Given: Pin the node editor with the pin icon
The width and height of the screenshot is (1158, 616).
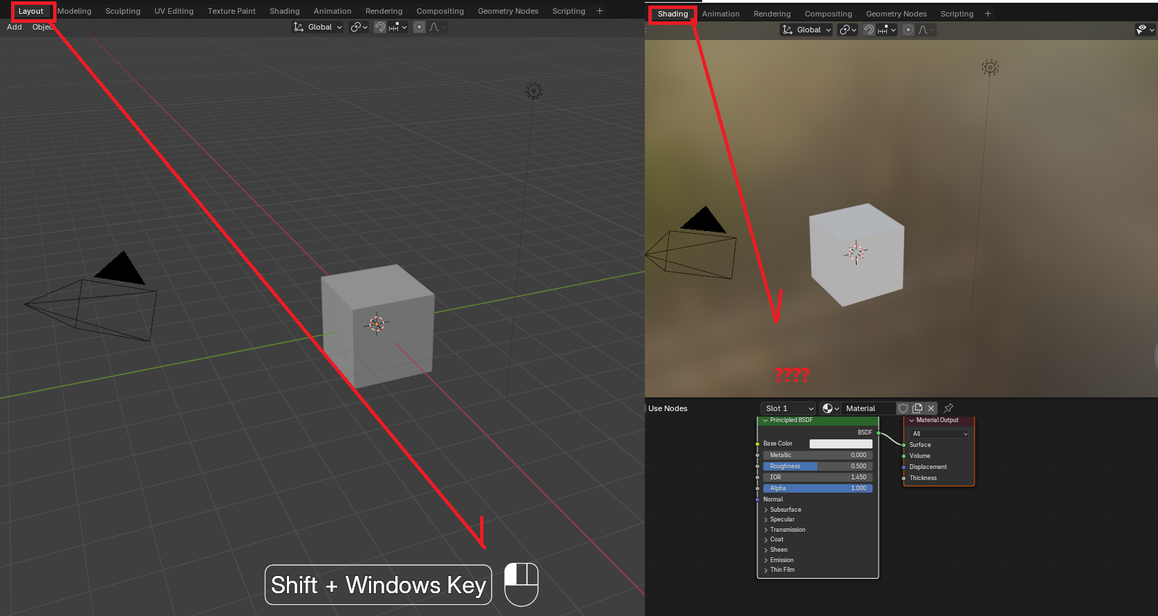Looking at the screenshot, I should [948, 408].
